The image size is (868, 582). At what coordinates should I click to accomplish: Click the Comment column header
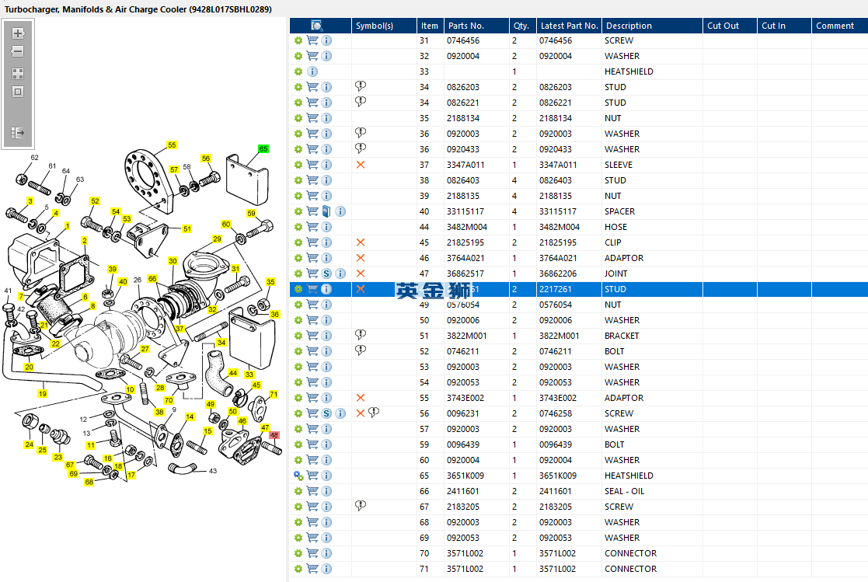[840, 26]
